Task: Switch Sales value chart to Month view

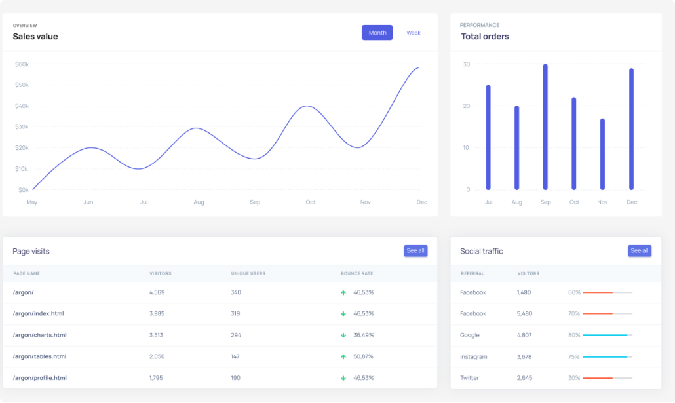Action: click(377, 33)
